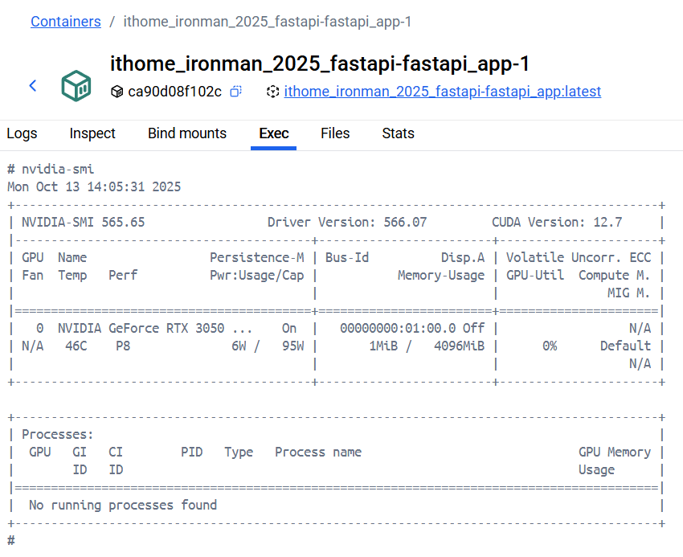Switch to the Logs tab
683x557 pixels.
(x=22, y=133)
